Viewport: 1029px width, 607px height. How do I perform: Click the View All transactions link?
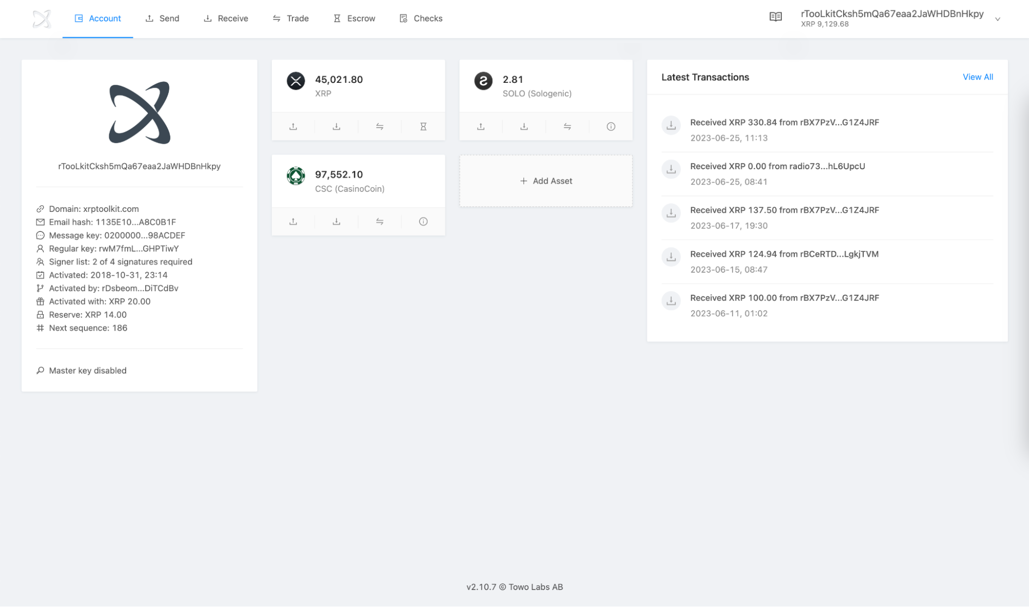coord(977,77)
